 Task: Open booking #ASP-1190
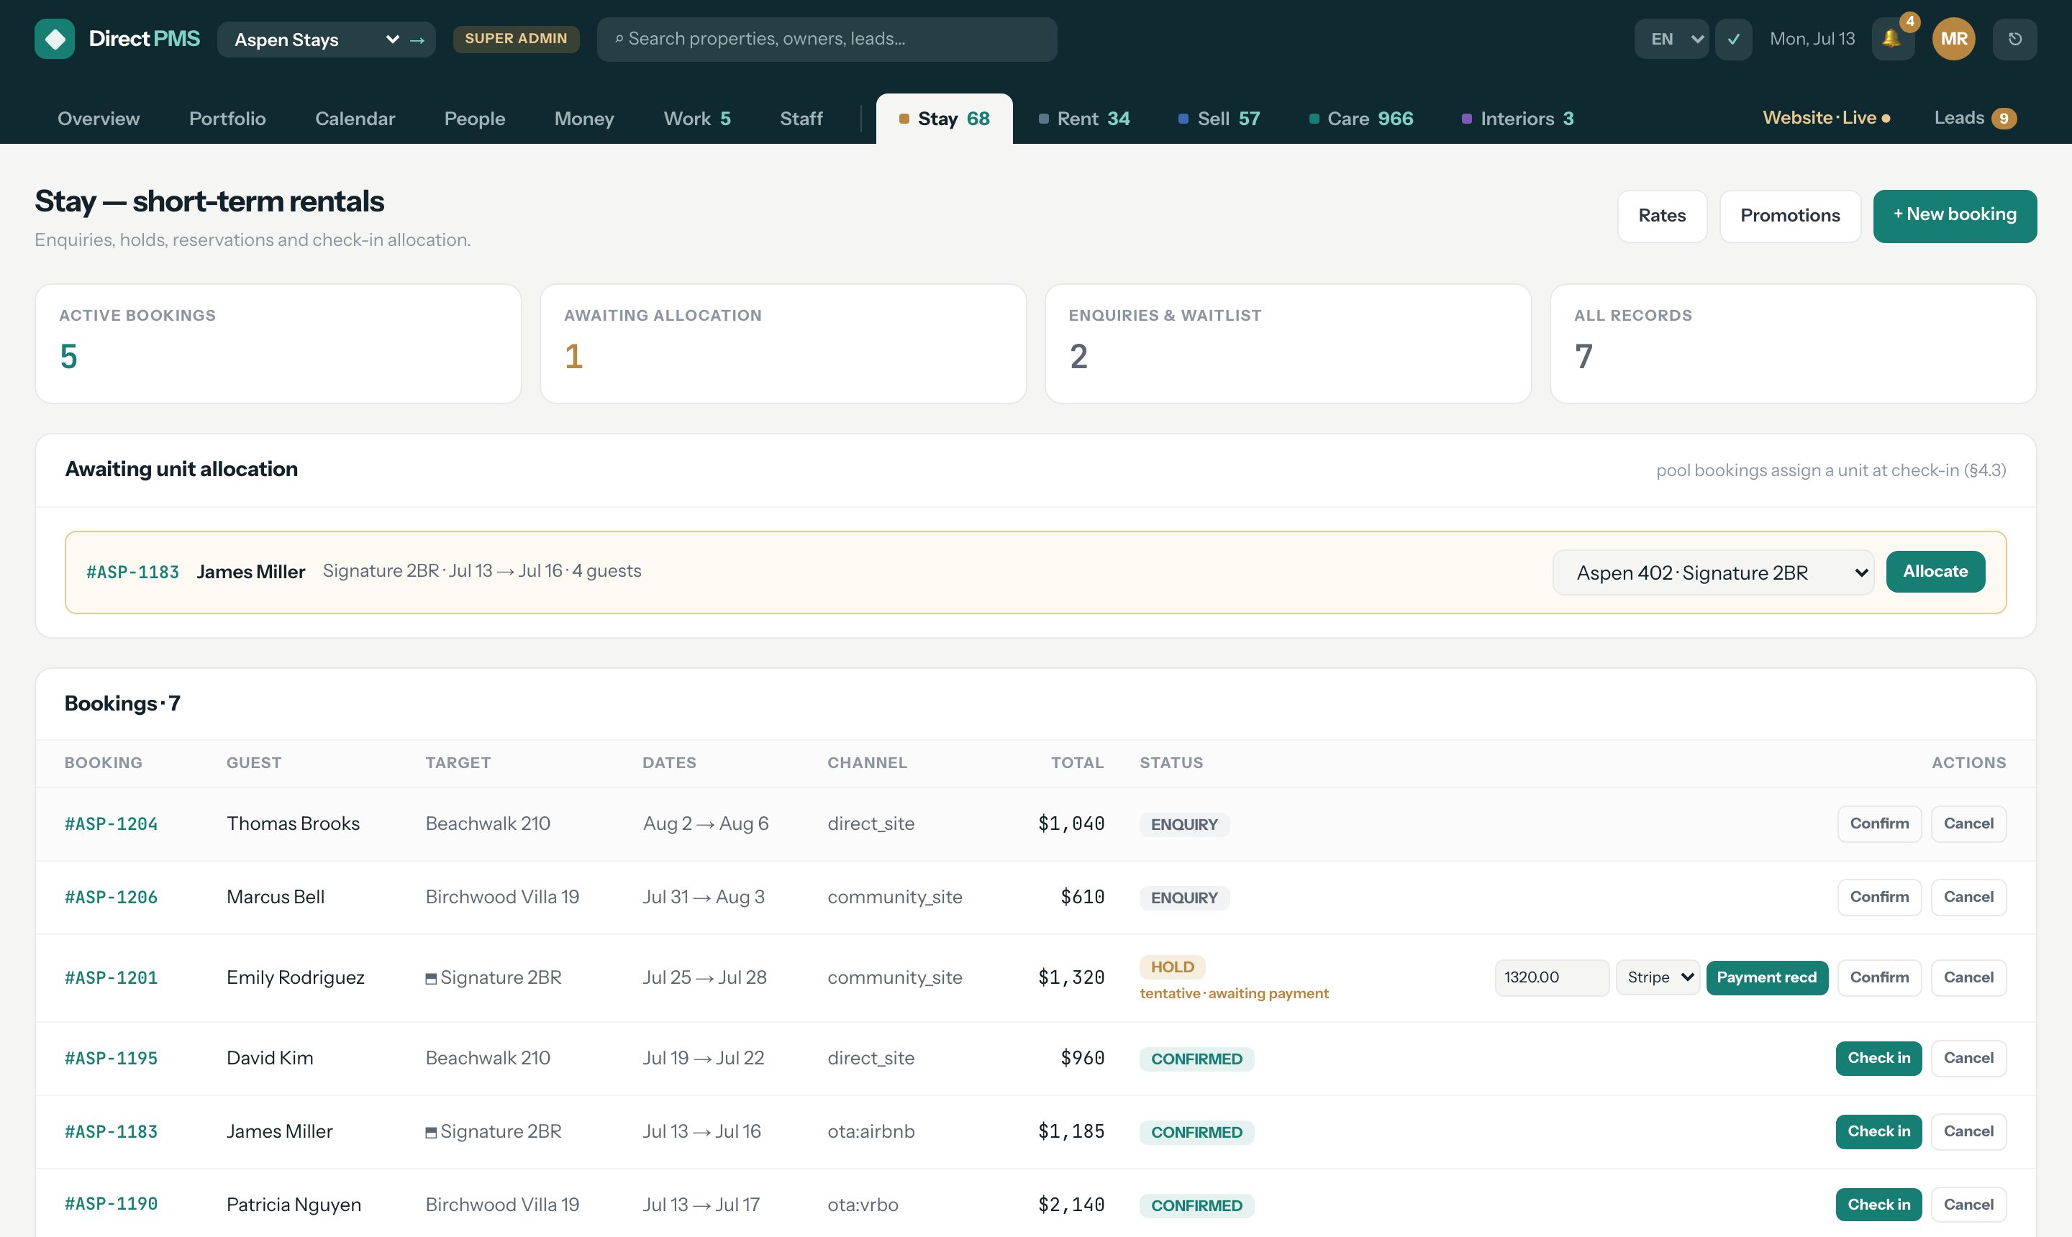pos(111,1204)
